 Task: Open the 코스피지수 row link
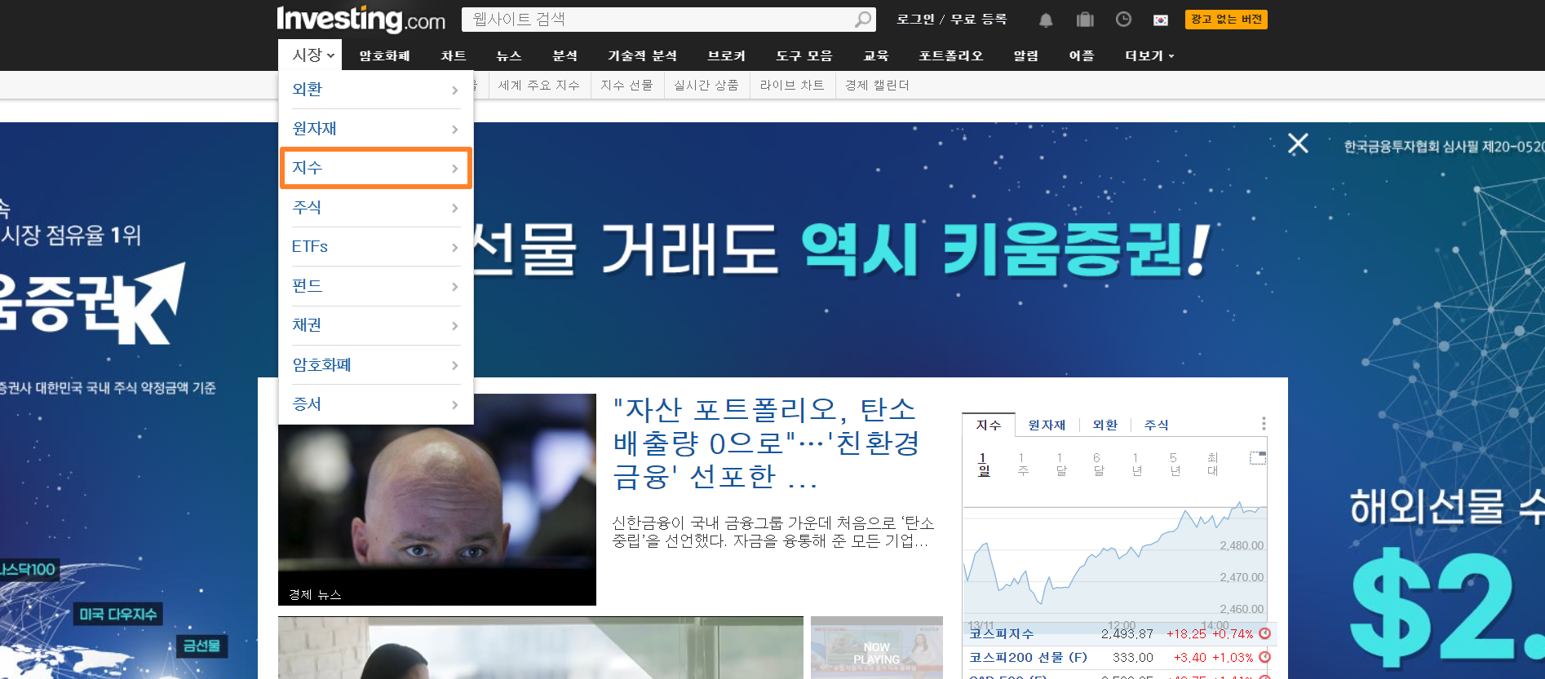[x=1002, y=633]
